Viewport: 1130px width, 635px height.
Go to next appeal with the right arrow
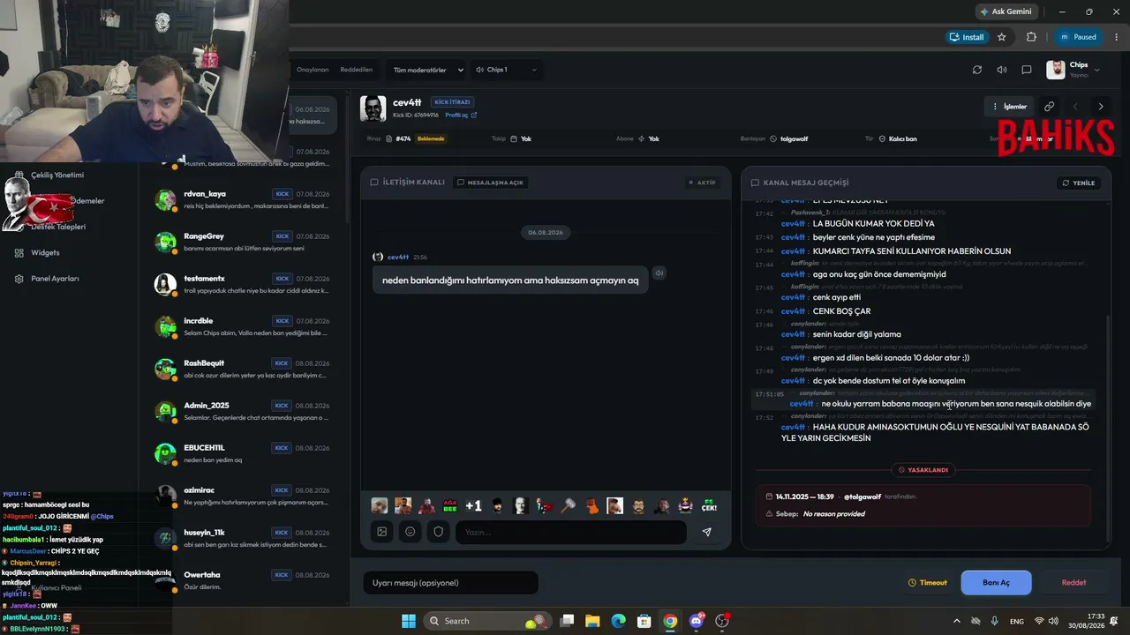[x=1101, y=107]
